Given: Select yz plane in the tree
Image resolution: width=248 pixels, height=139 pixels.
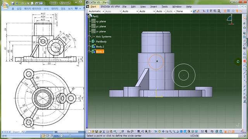Looking at the screenshot, I should click(x=101, y=26).
